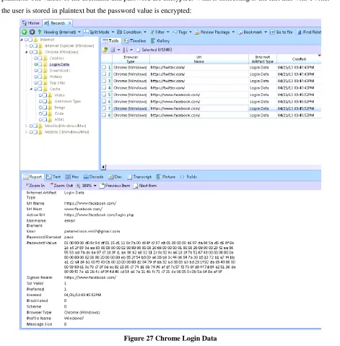Open the Filter dropdown arrow
The height and width of the screenshot is (346, 340).
pyautogui.click(x=167, y=32)
